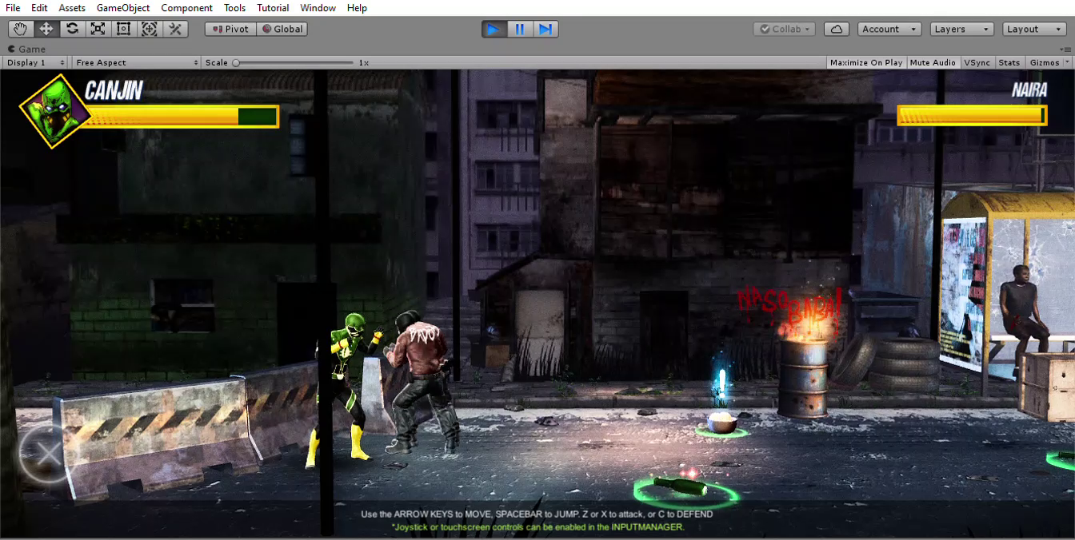Viewport: 1075px width, 540px height.
Task: Open the Window menu
Action: (x=318, y=8)
